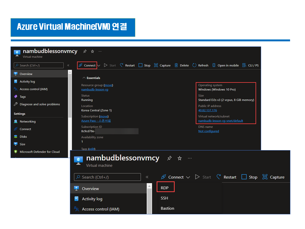Collapse the upper sidebar with double chevron
The width and height of the screenshot is (305, 229).
coord(68,66)
